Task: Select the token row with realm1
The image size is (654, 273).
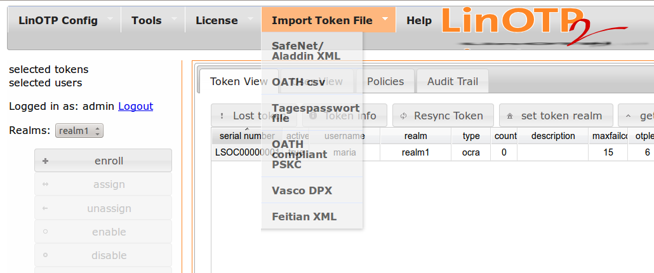Action: coord(415,152)
